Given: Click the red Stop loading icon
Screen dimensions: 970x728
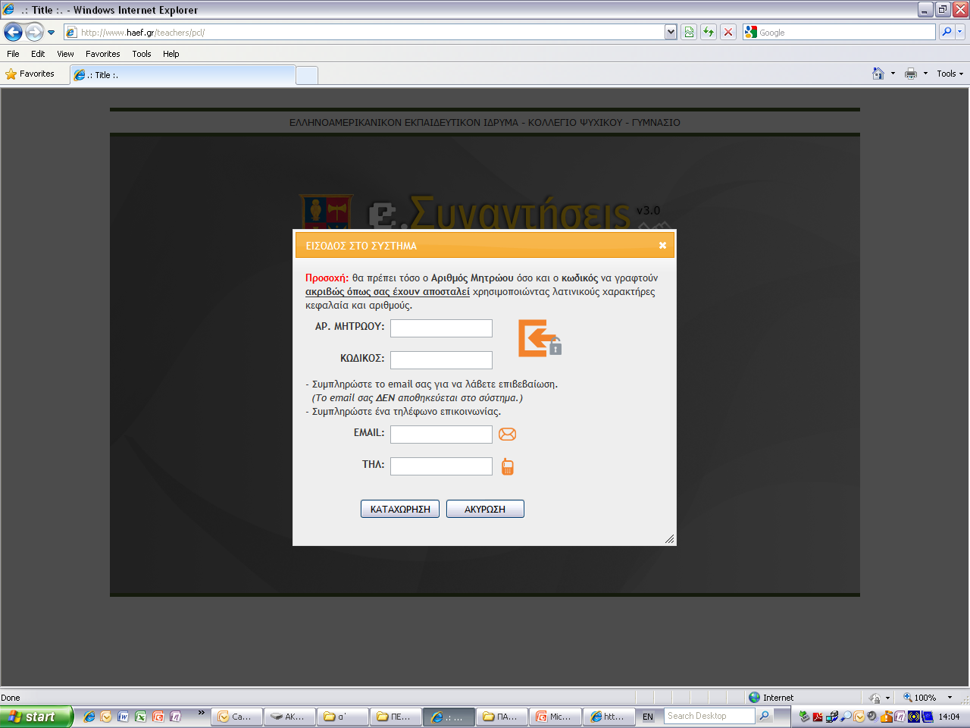Looking at the screenshot, I should pyautogui.click(x=728, y=32).
